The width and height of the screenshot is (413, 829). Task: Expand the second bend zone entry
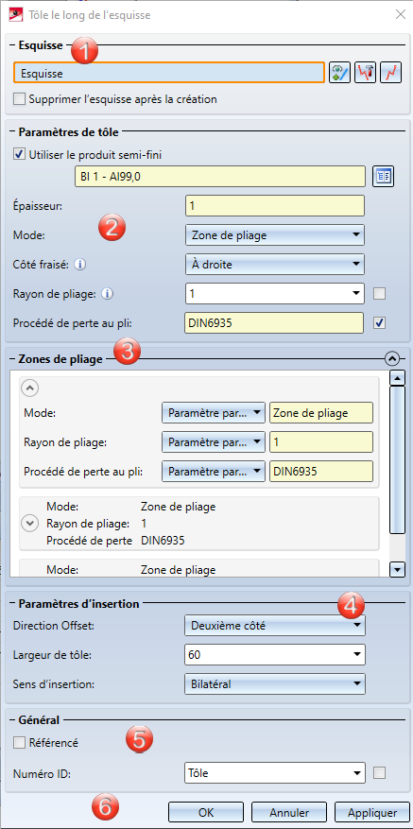pyautogui.click(x=29, y=524)
